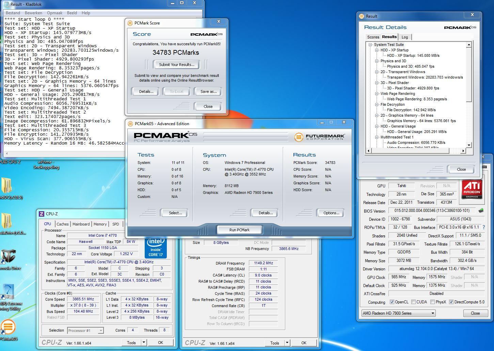Collapse the Physics and 3D tree node
494x351 pixels.
377,61
